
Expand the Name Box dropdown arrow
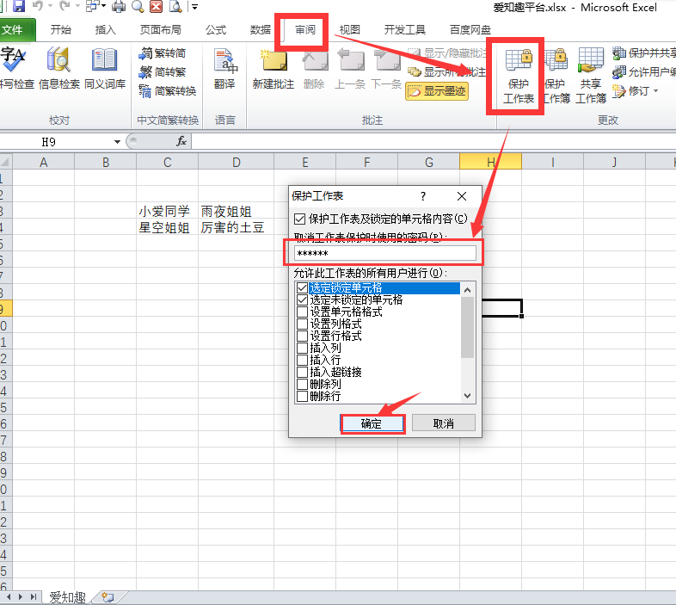click(117, 141)
